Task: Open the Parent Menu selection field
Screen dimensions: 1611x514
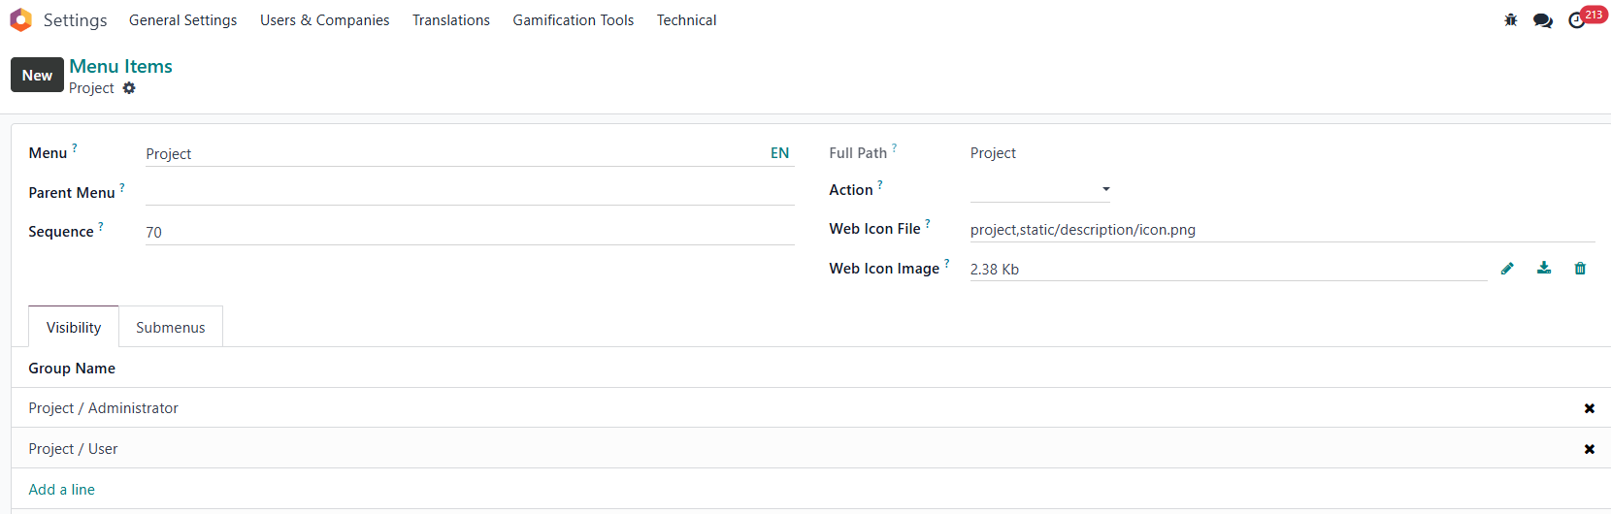Action: [x=470, y=192]
